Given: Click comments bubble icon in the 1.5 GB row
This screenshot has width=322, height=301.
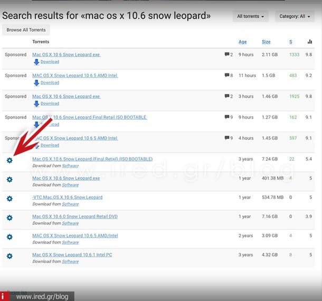Looking at the screenshot, I should pyautogui.click(x=227, y=75).
